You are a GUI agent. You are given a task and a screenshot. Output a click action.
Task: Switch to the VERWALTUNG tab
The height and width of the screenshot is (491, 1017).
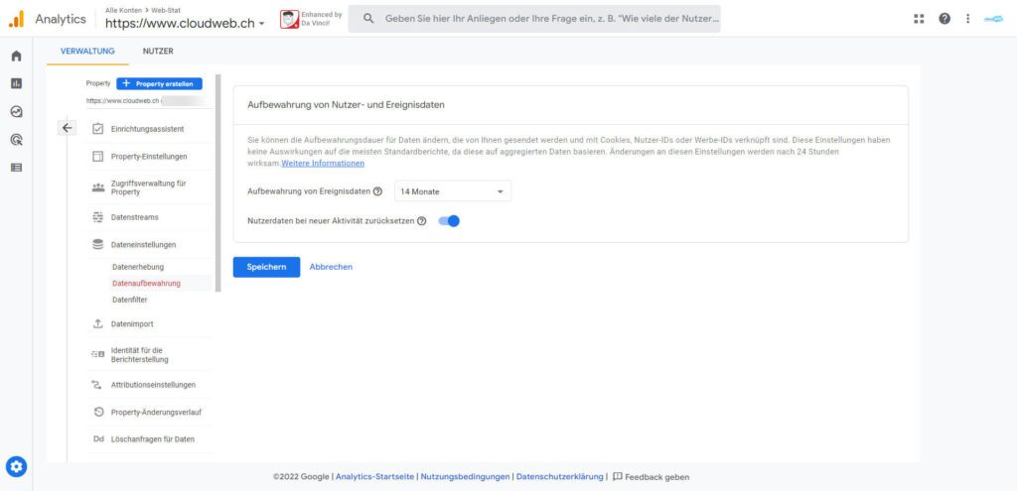coord(87,52)
